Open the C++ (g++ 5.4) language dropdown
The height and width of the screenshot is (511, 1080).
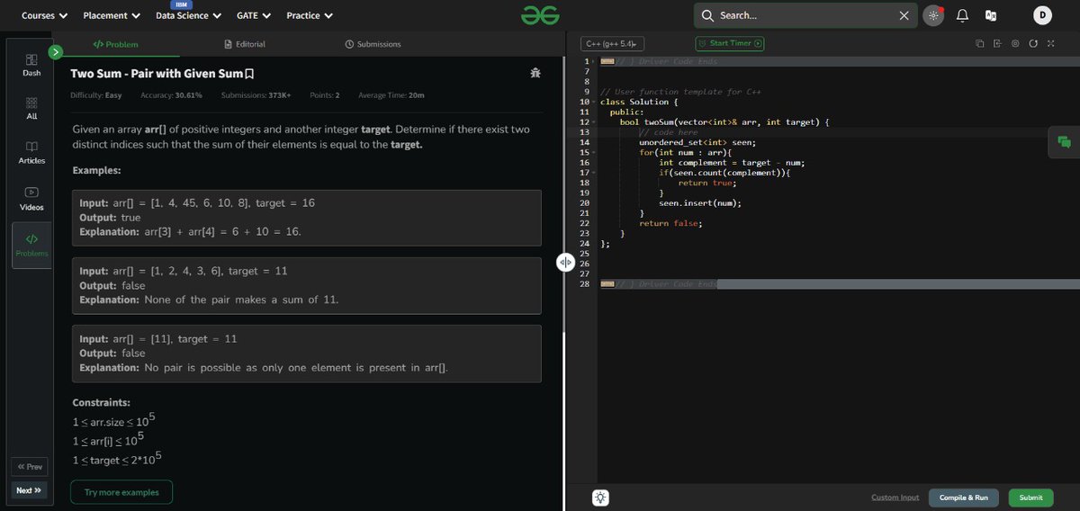pos(613,43)
